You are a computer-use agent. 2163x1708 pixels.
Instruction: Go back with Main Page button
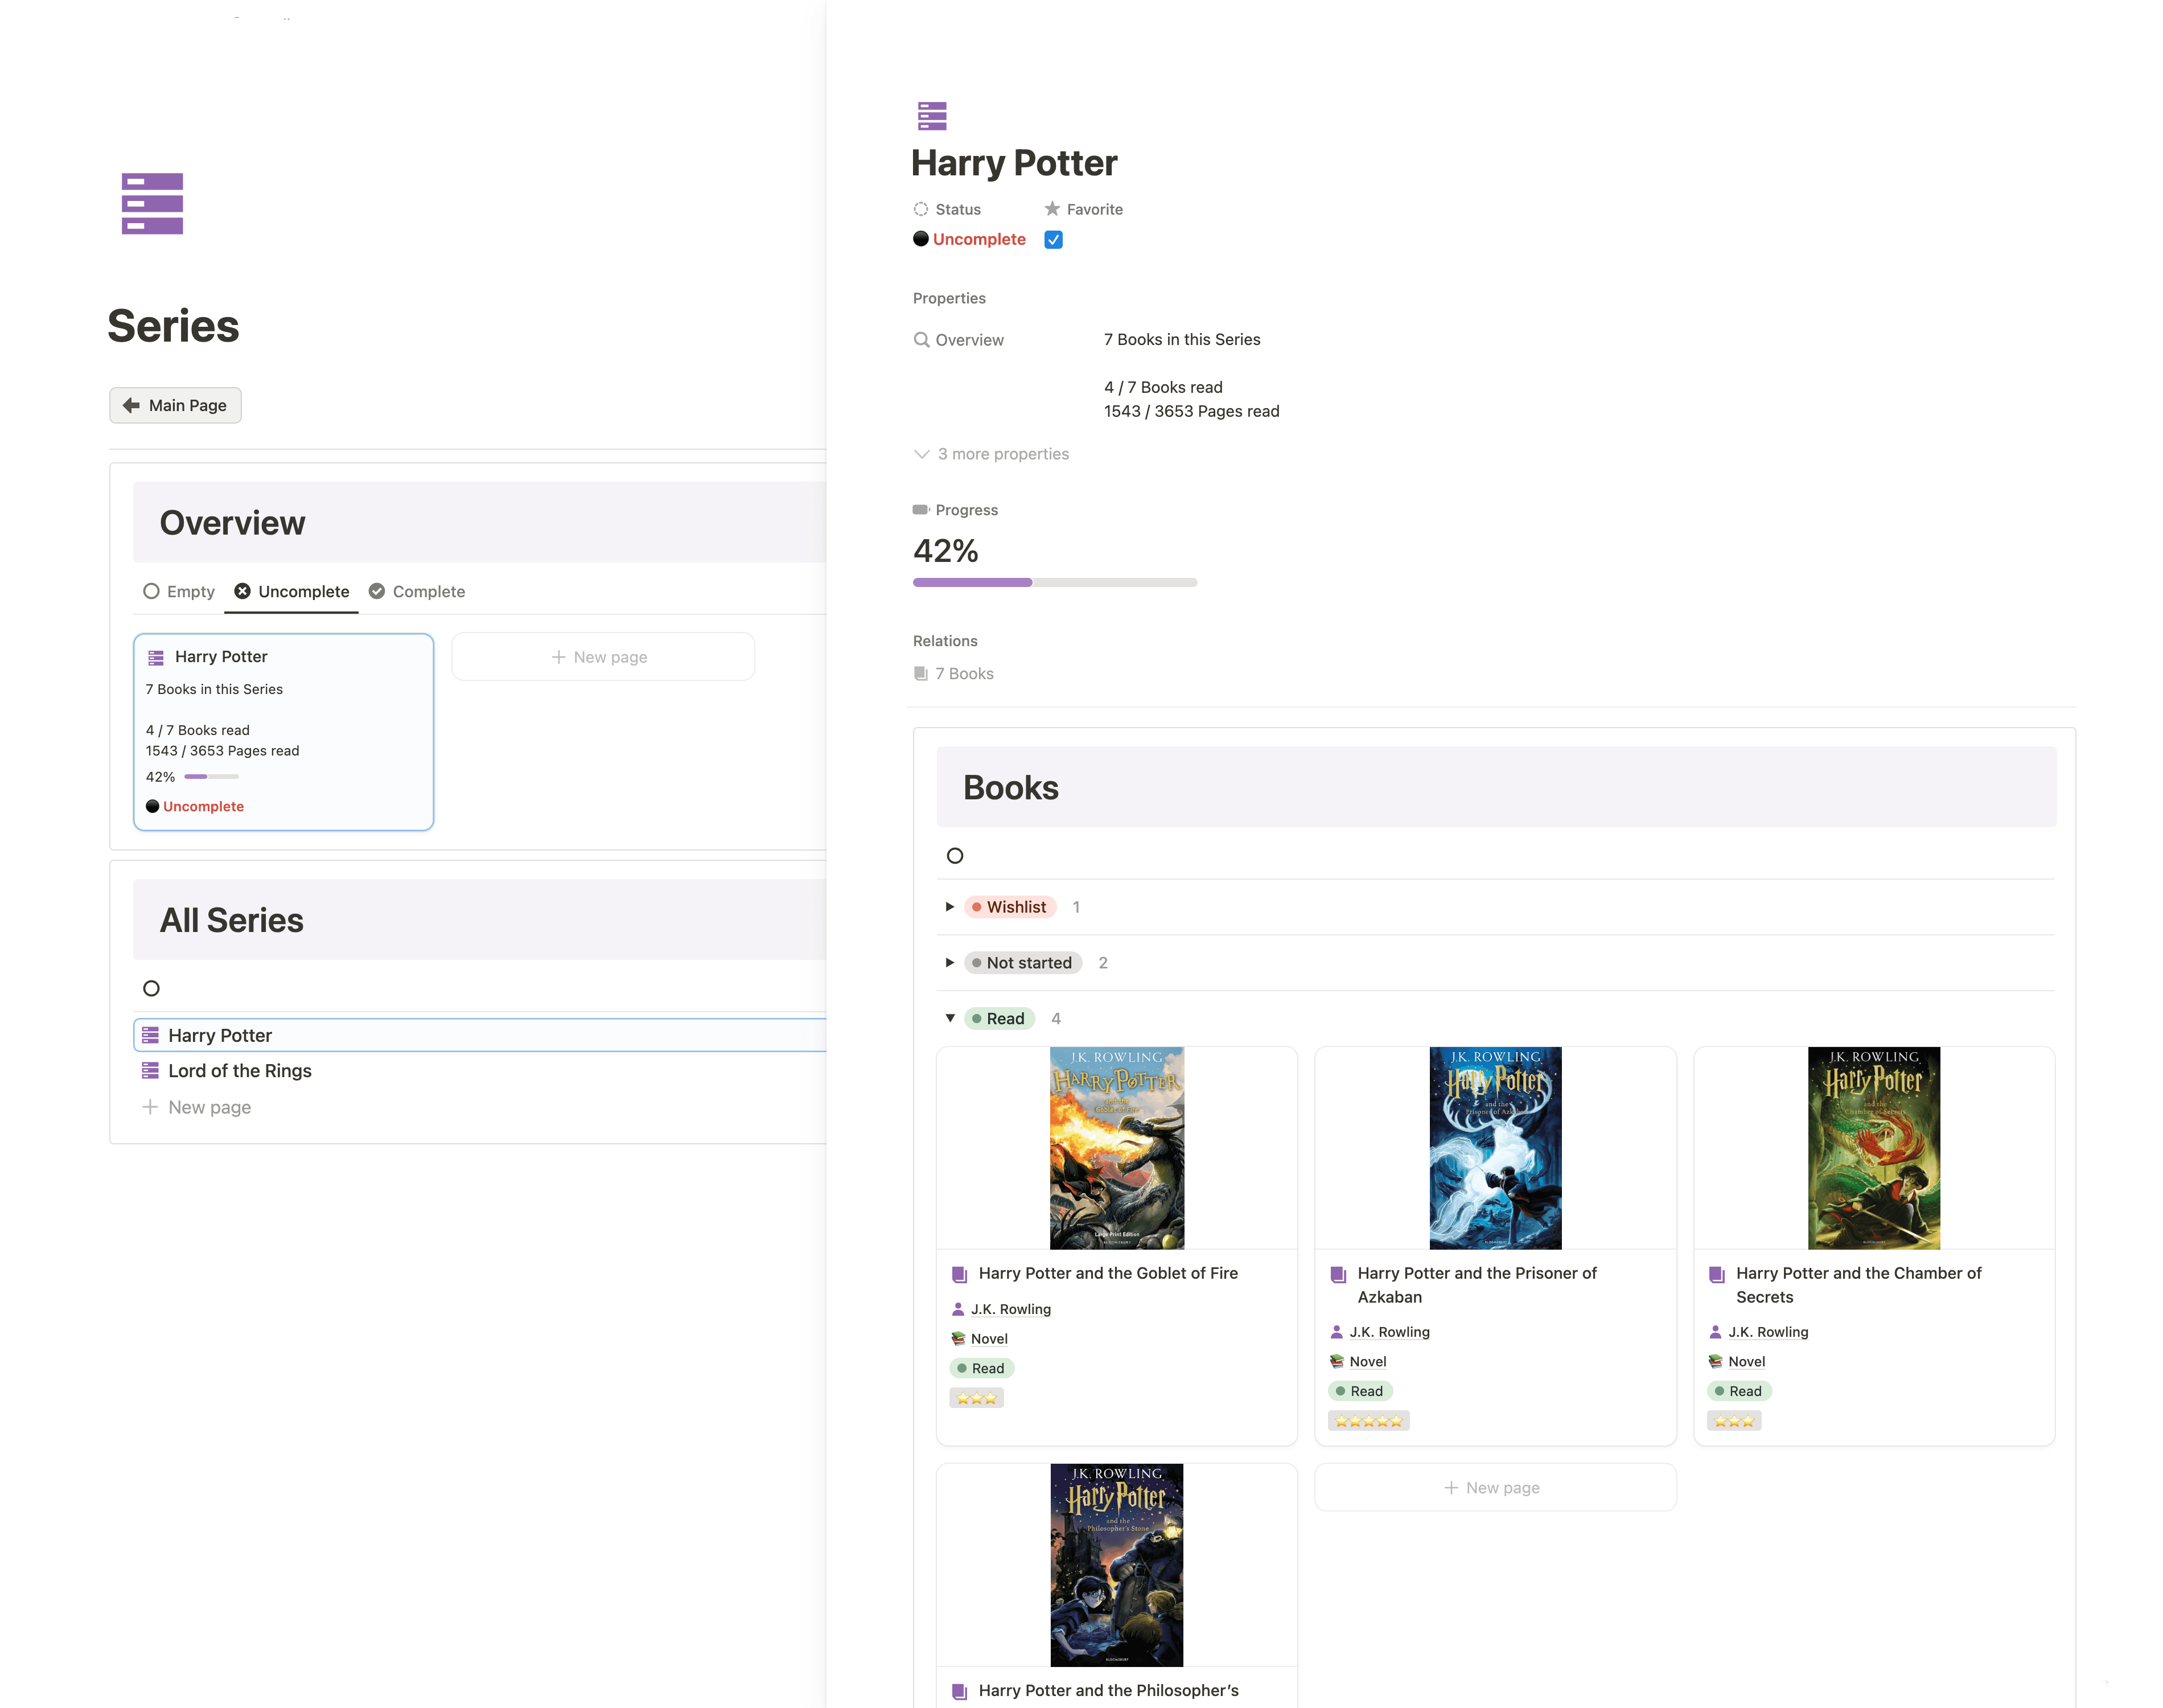(x=175, y=405)
